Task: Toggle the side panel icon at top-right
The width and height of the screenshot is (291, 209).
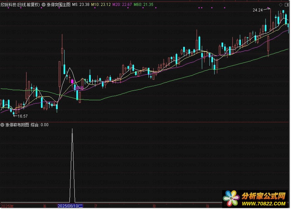Action: [287, 5]
